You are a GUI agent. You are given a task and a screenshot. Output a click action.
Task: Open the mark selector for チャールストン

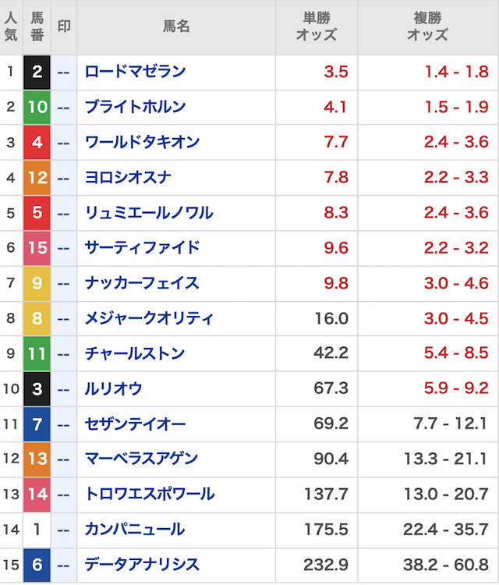click(x=64, y=354)
